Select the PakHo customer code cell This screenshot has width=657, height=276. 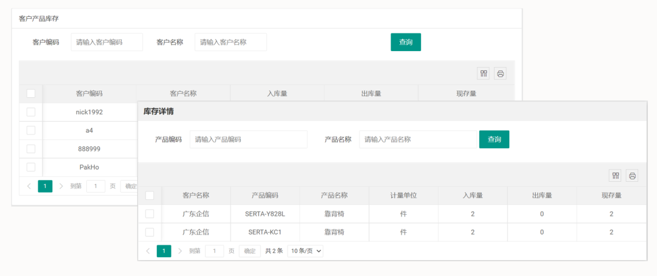(x=89, y=167)
